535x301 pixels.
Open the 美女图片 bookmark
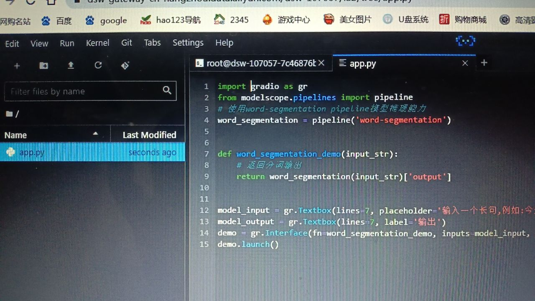(347, 19)
